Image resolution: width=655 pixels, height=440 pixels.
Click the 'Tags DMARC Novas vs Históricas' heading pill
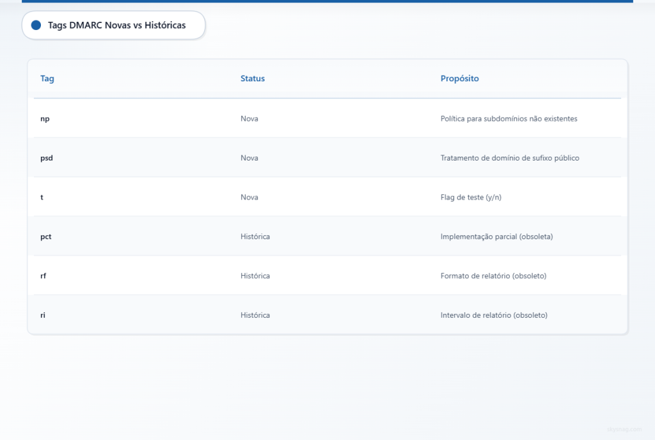[114, 26]
